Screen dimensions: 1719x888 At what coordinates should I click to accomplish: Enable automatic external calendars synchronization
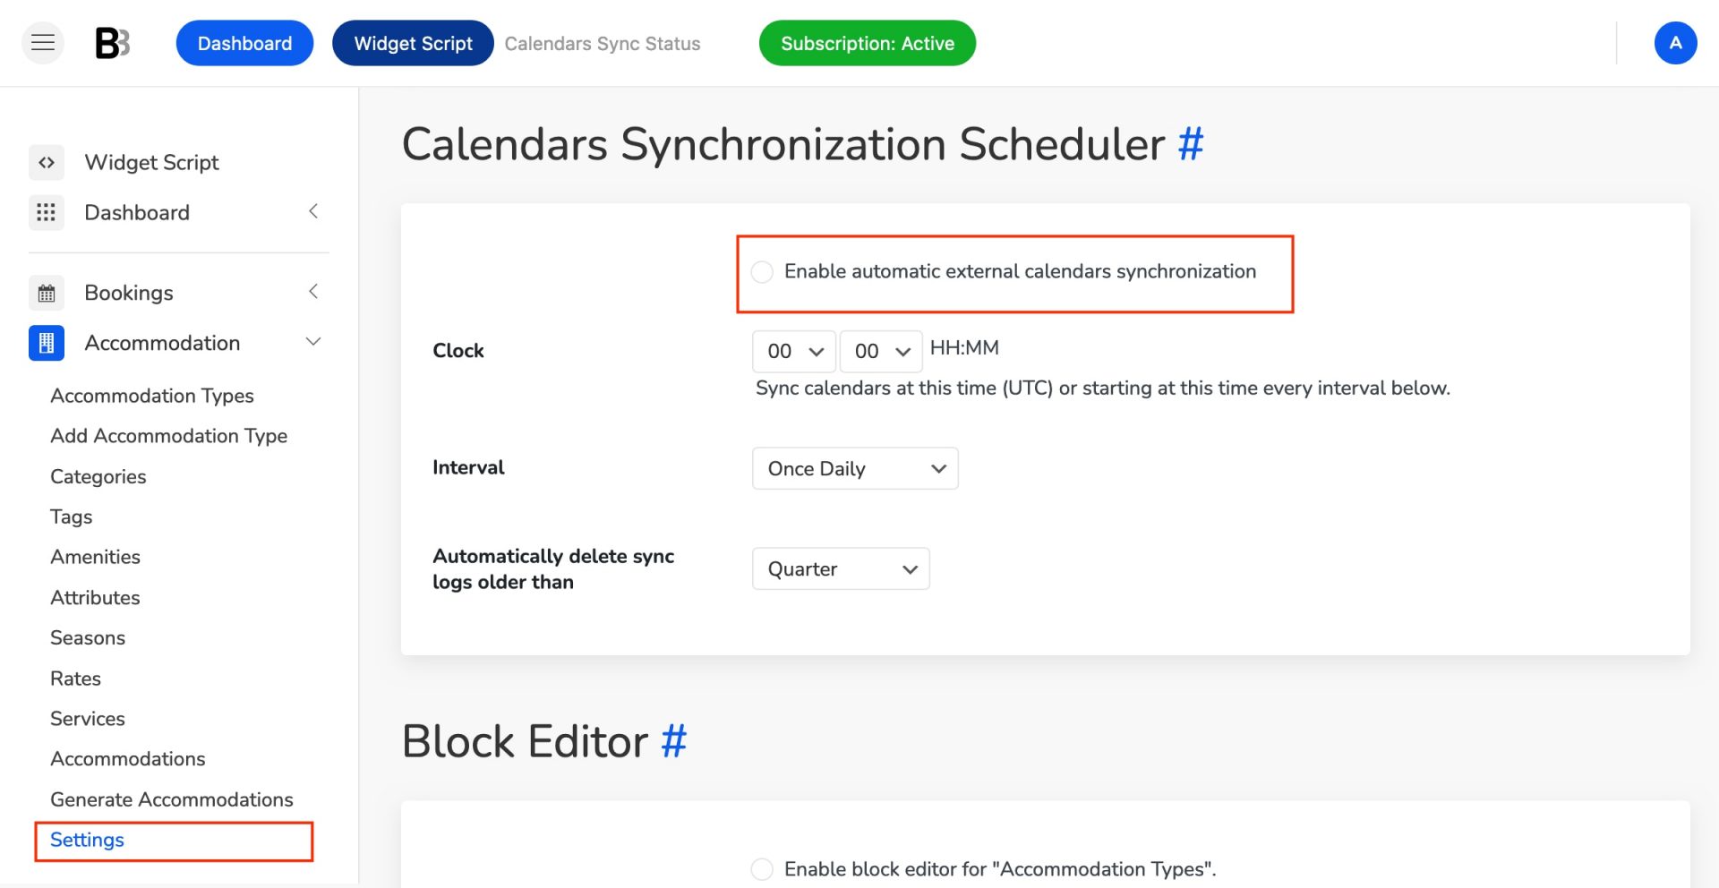click(x=762, y=271)
